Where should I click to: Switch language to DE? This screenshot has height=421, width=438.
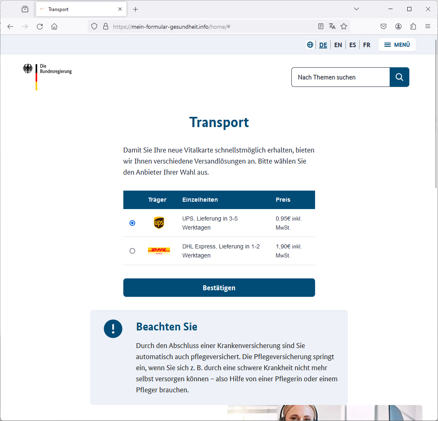tap(323, 45)
